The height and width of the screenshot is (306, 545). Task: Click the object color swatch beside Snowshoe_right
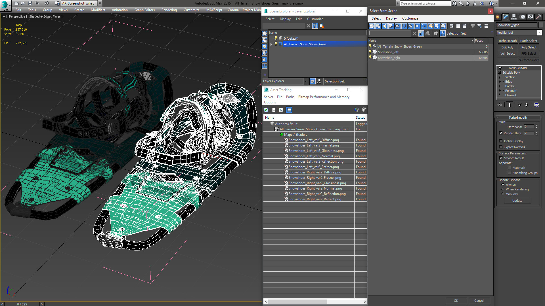tap(541, 25)
